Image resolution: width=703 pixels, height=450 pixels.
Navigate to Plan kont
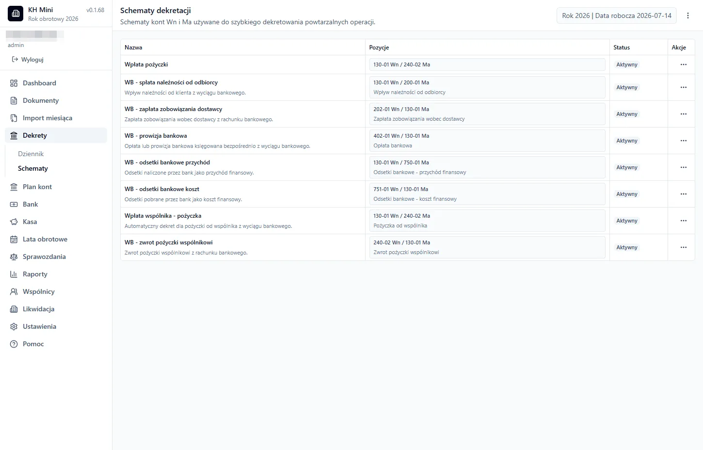point(56,187)
